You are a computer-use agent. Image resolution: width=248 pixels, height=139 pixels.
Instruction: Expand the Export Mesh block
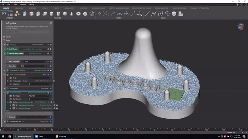click(4, 88)
